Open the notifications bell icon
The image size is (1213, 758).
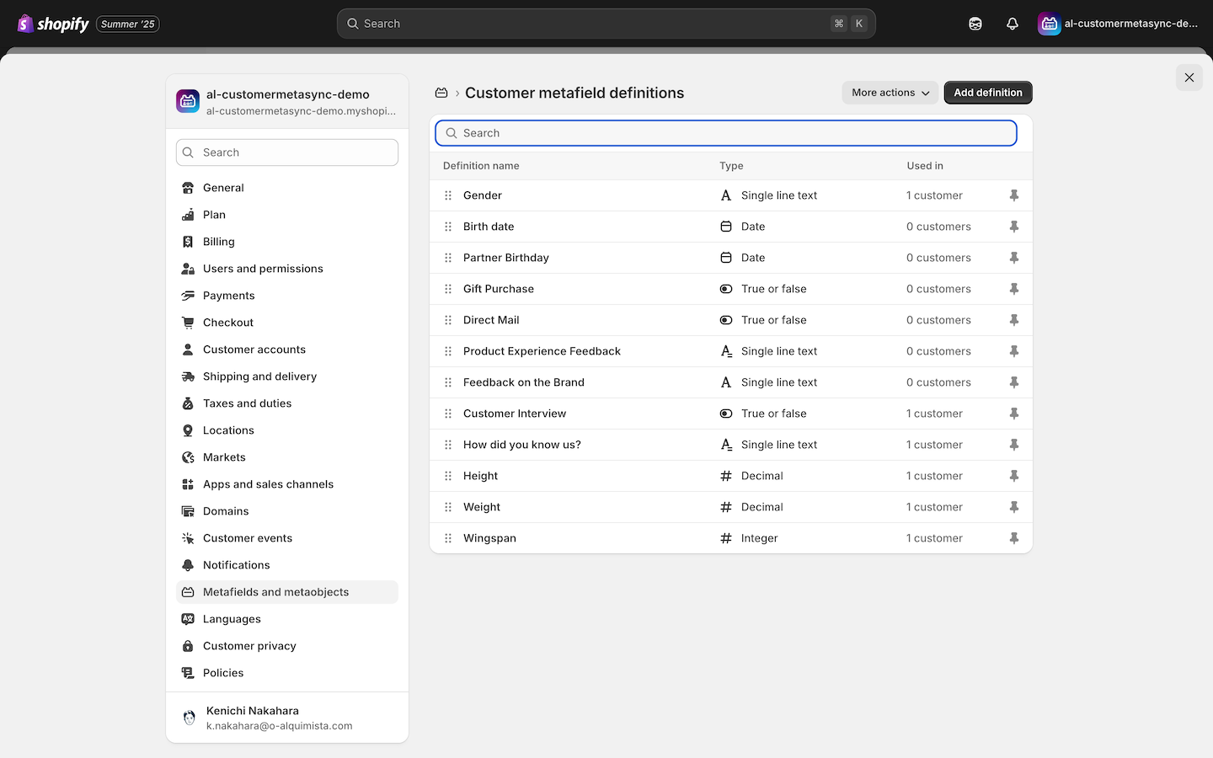pyautogui.click(x=1013, y=24)
